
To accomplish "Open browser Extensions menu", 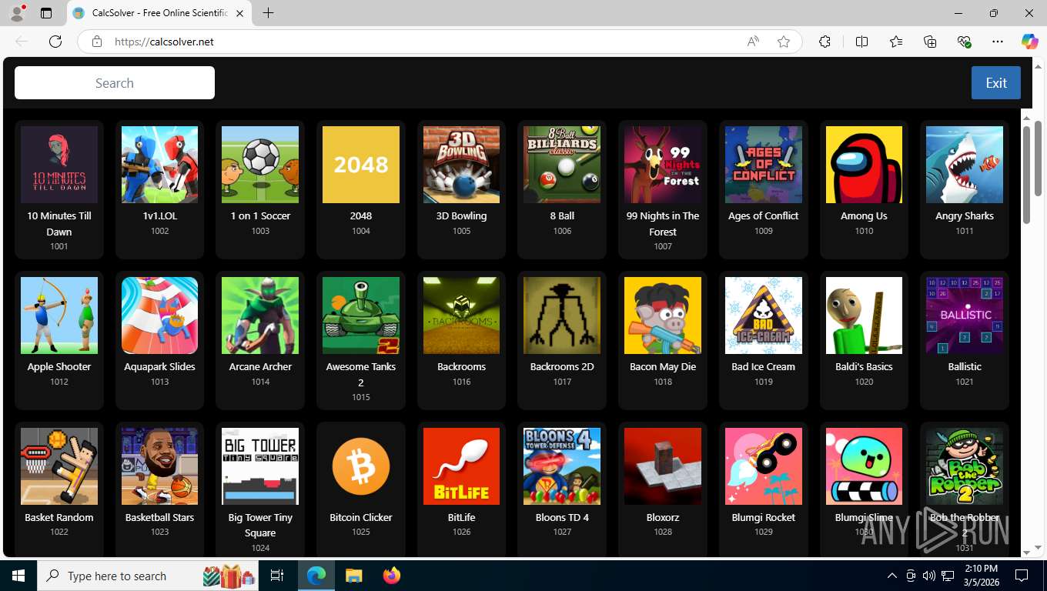I will (x=825, y=42).
